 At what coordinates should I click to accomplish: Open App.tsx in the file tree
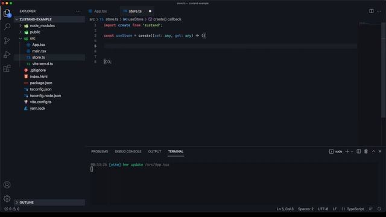(49, 45)
